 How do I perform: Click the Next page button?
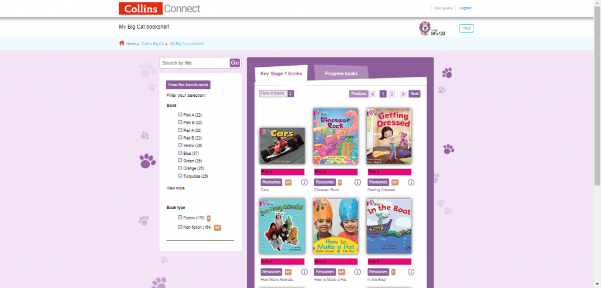pyautogui.click(x=414, y=94)
